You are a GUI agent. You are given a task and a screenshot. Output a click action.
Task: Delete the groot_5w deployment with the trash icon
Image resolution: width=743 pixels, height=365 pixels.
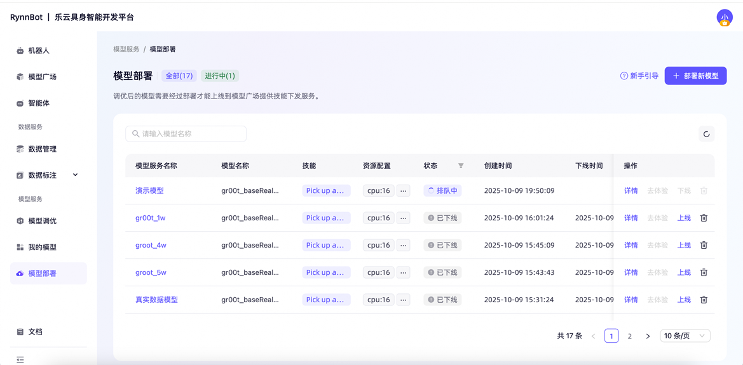[704, 272]
